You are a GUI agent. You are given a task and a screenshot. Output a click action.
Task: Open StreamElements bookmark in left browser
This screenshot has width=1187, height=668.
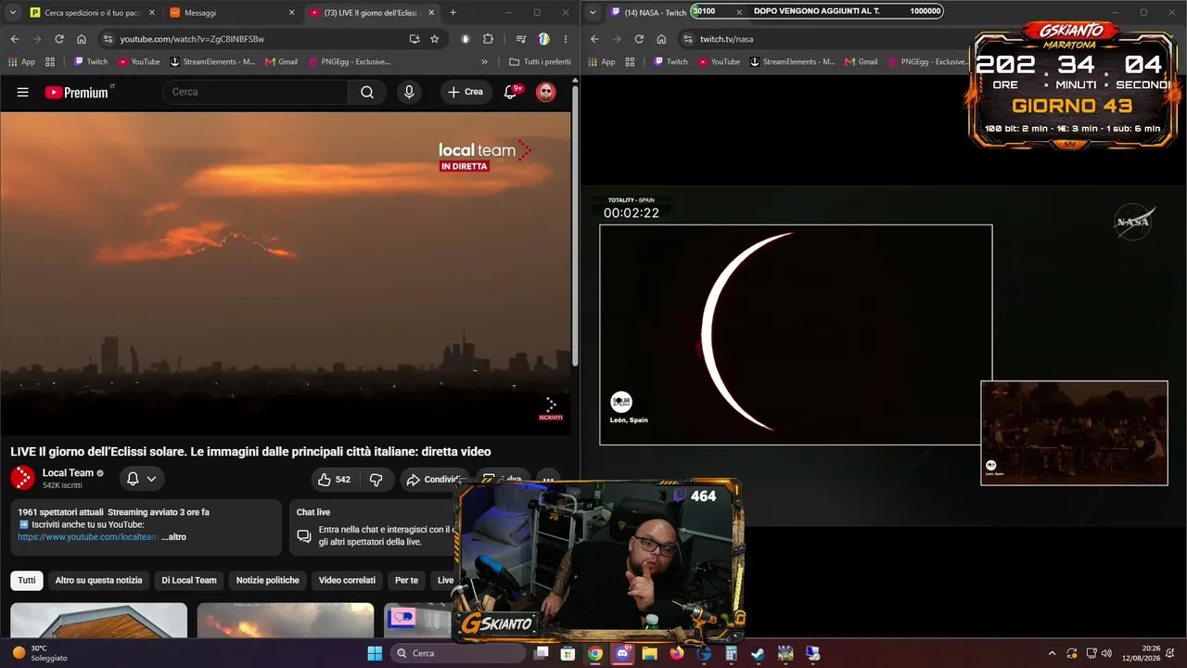[211, 62]
